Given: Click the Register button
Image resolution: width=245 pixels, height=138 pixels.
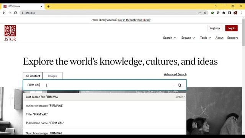Looking at the screenshot, I should pos(215,28).
